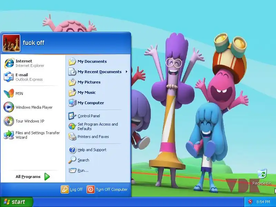Screen dimensions: 276x207
Task: Click the Turn Off Computer power icon
Action: (x=91, y=189)
